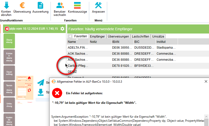Select the Auslandsüberweisung sidebar button
The width and height of the screenshot is (209, 126).
[x=9, y=120]
